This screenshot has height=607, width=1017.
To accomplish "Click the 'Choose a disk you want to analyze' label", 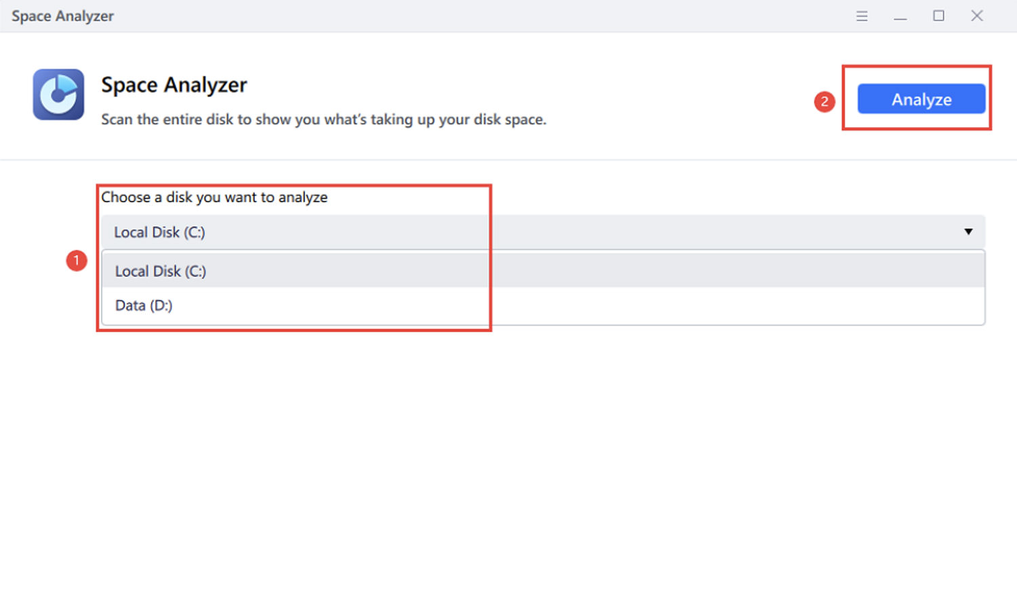I will (x=214, y=197).
